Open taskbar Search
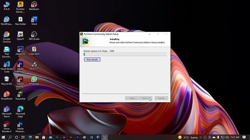 pos(10,137)
